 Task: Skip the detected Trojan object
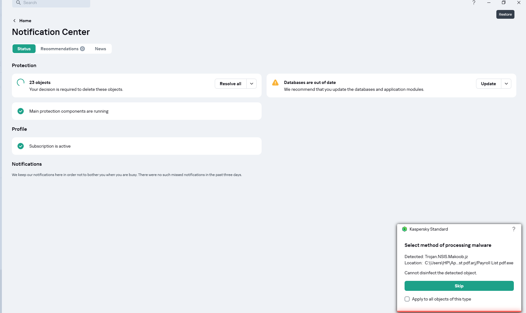(x=459, y=286)
